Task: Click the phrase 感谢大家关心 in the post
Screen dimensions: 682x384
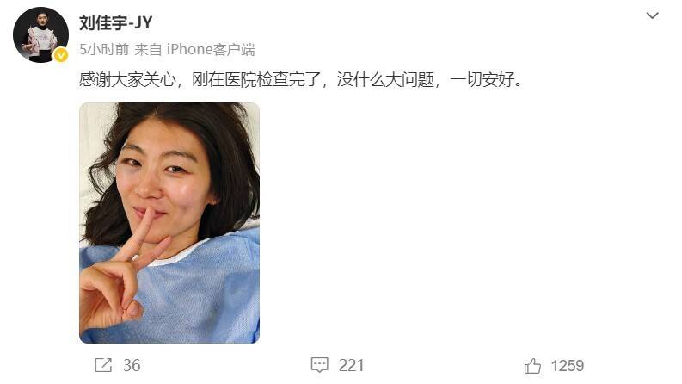Action: 127,80
